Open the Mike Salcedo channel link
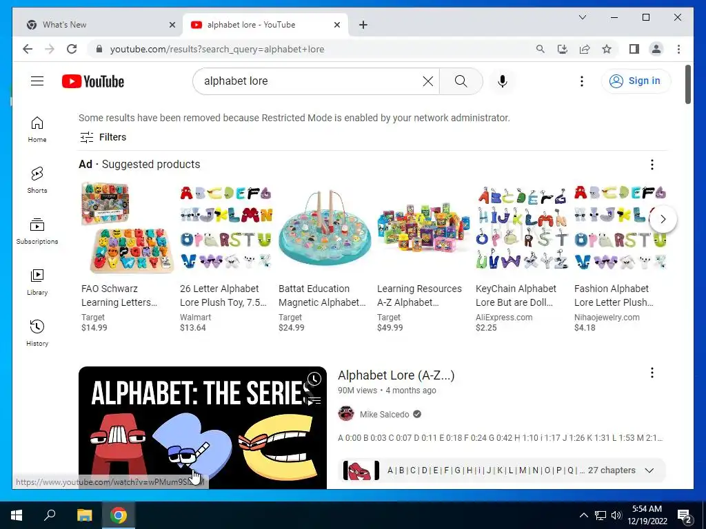Viewport: 706px width, 529px height. point(384,414)
